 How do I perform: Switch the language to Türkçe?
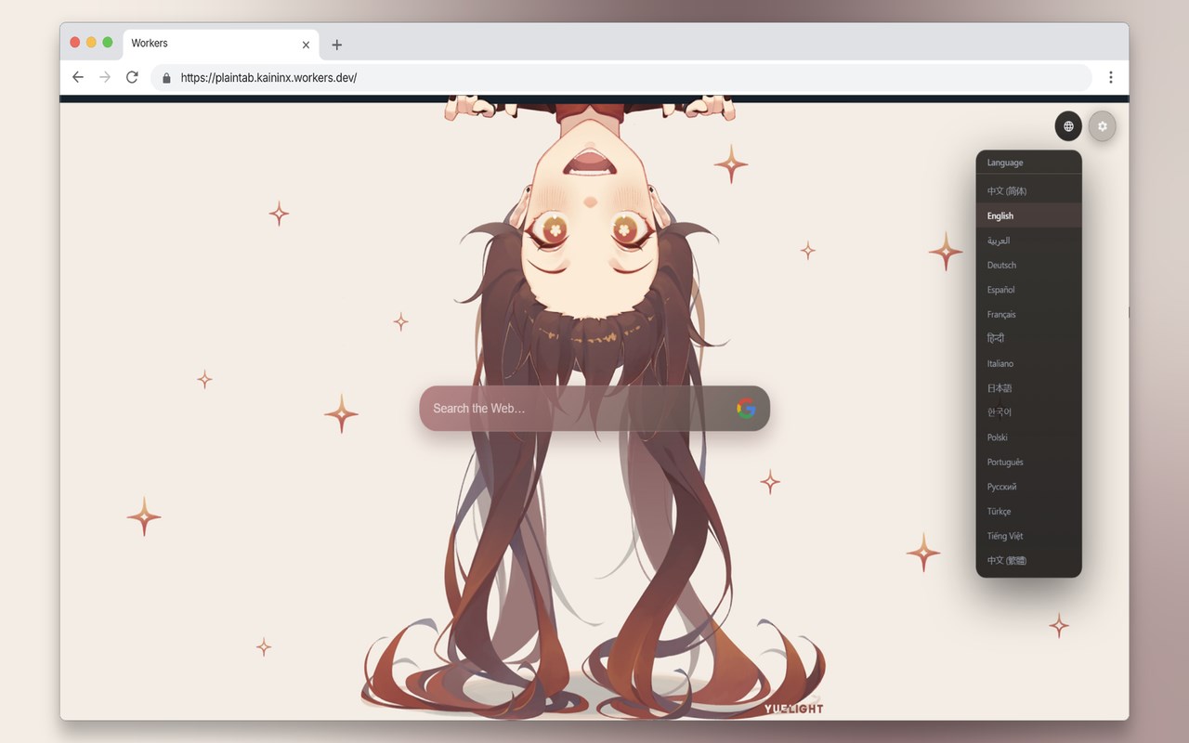(1029, 511)
